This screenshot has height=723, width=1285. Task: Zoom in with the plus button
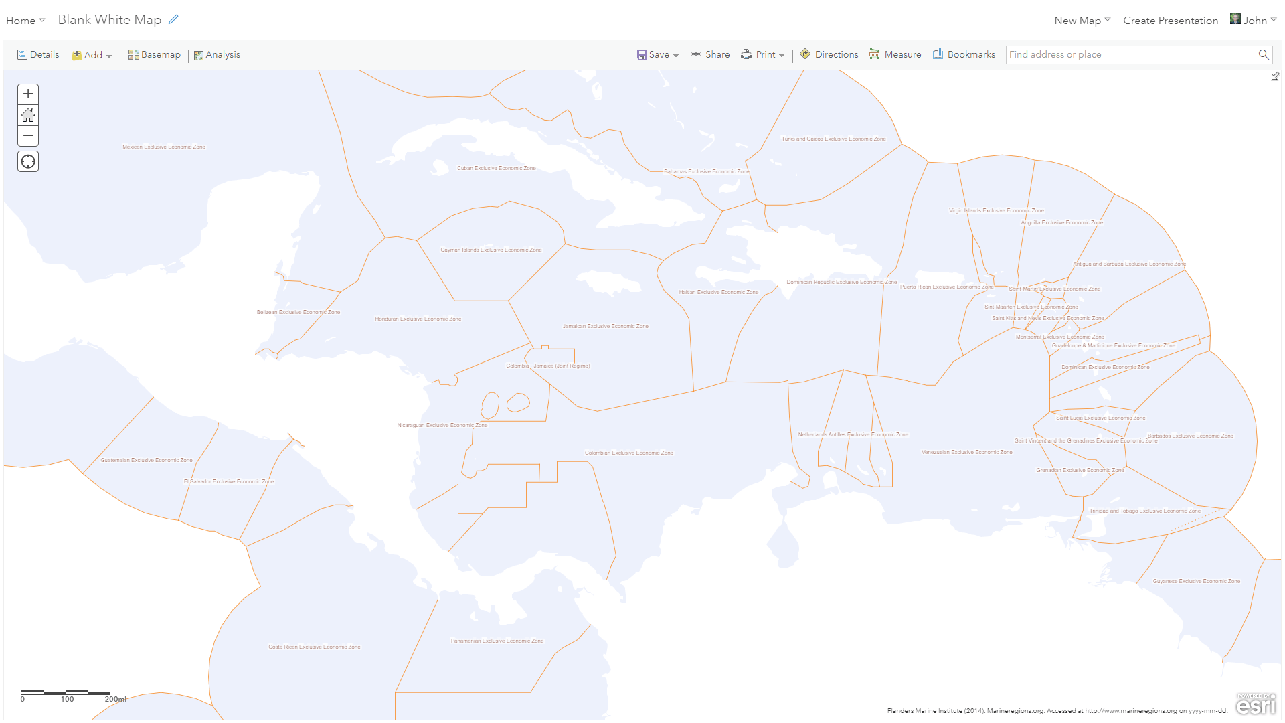28,94
